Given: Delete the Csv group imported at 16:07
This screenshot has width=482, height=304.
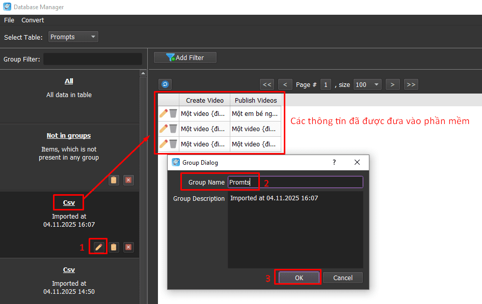Looking at the screenshot, I should [x=128, y=247].
